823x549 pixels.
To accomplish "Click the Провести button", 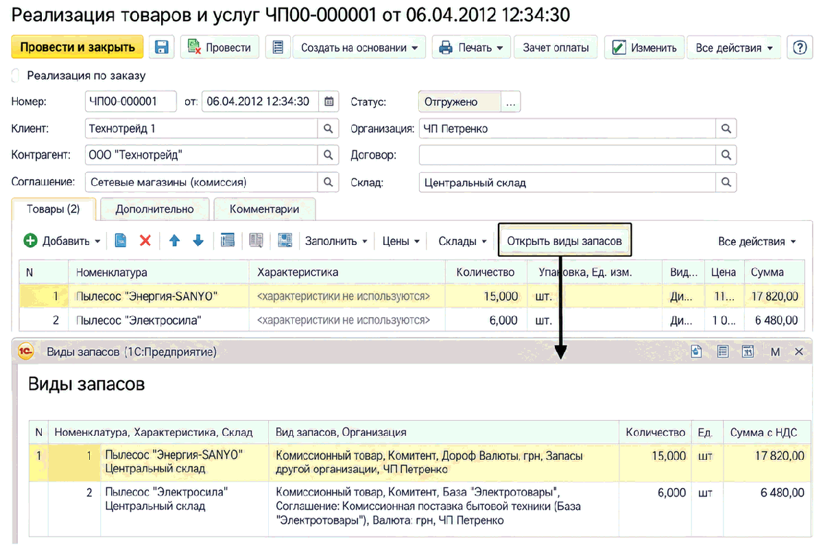I will tap(219, 47).
